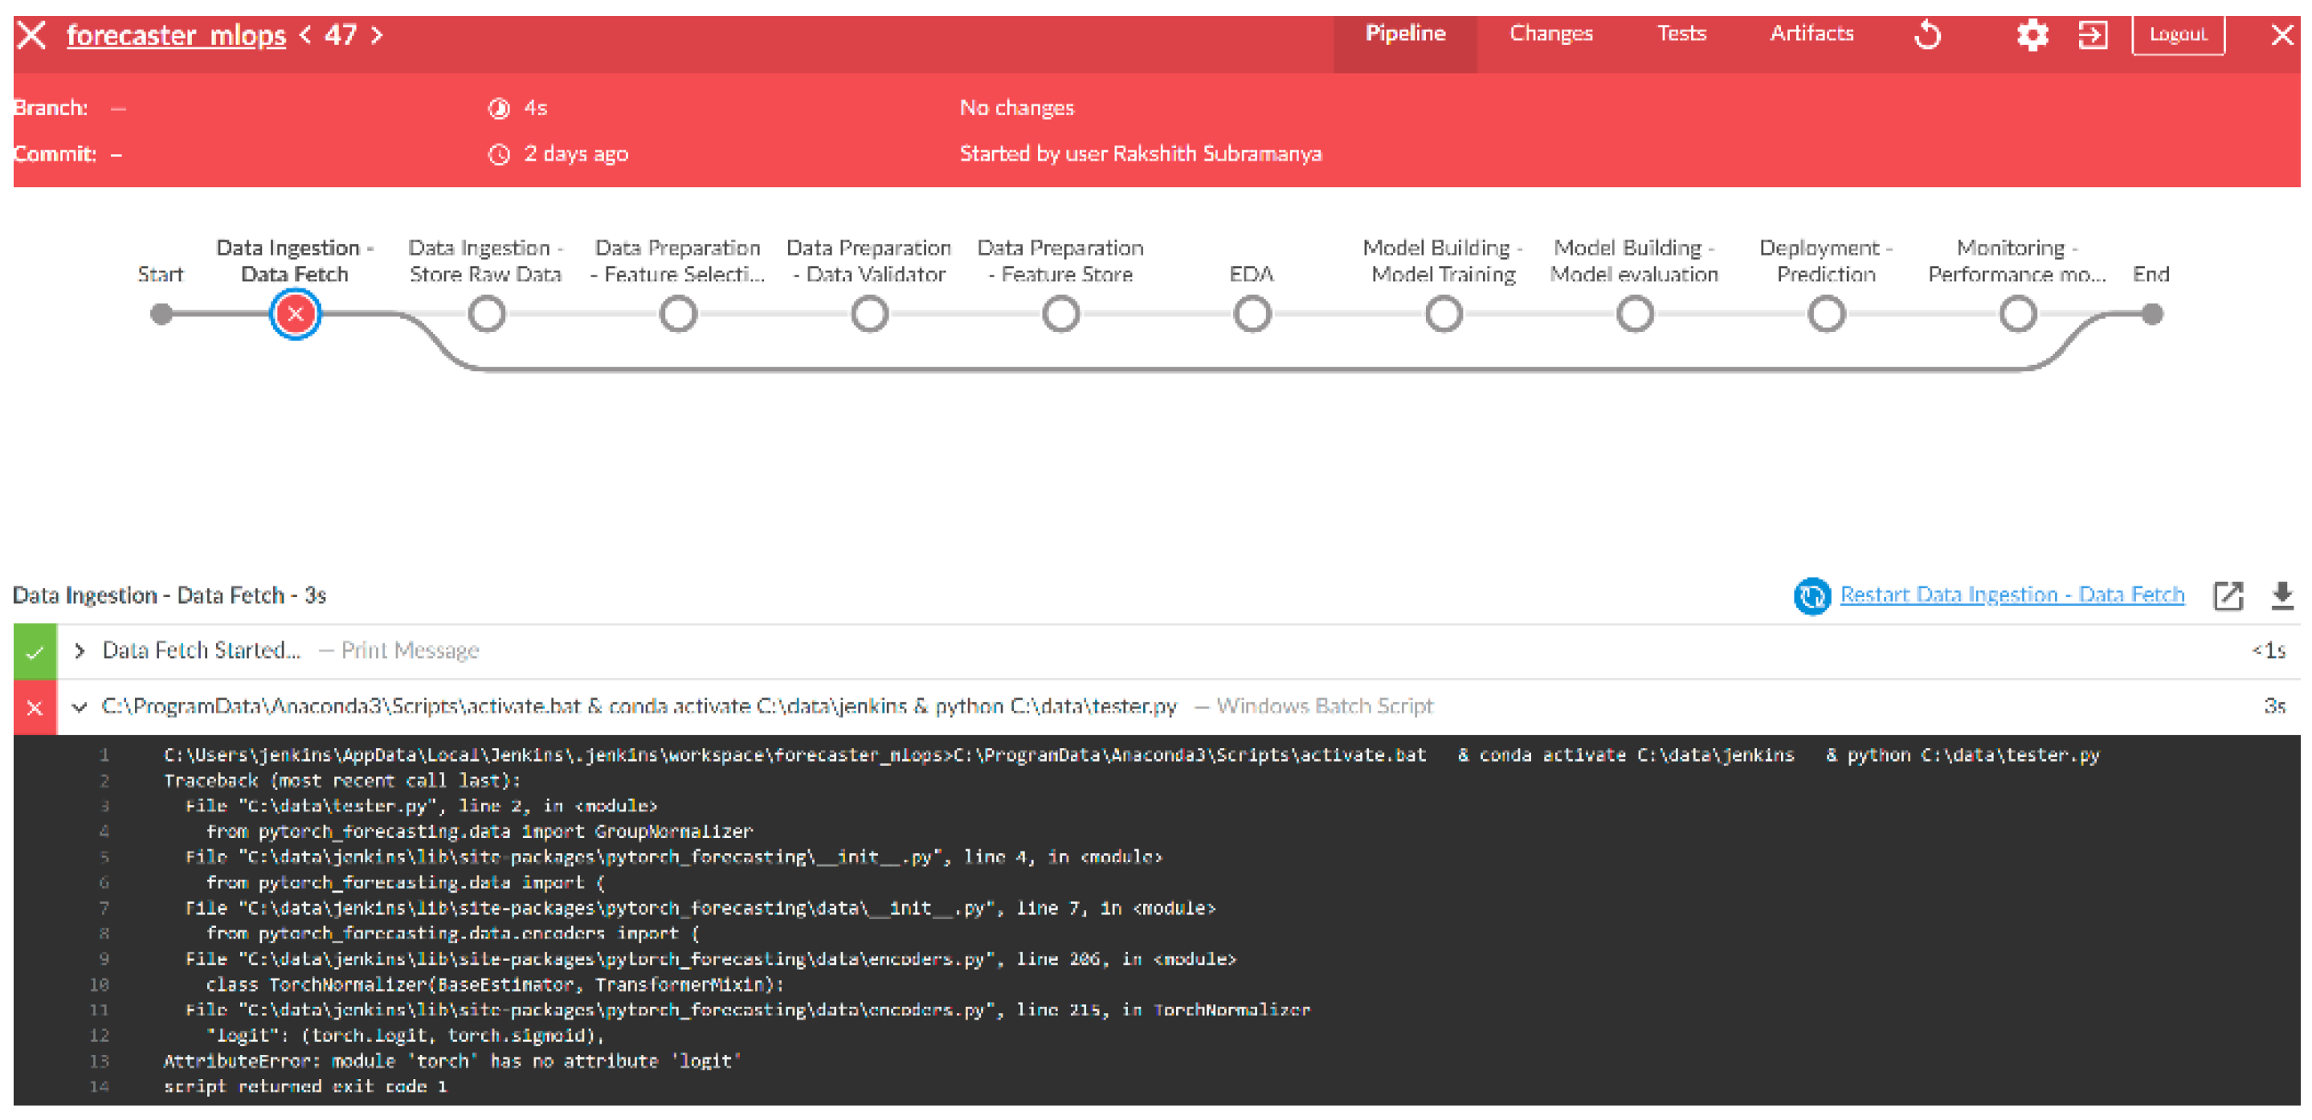Download the stage log file
This screenshot has height=1120, width=2312.
point(2281,595)
